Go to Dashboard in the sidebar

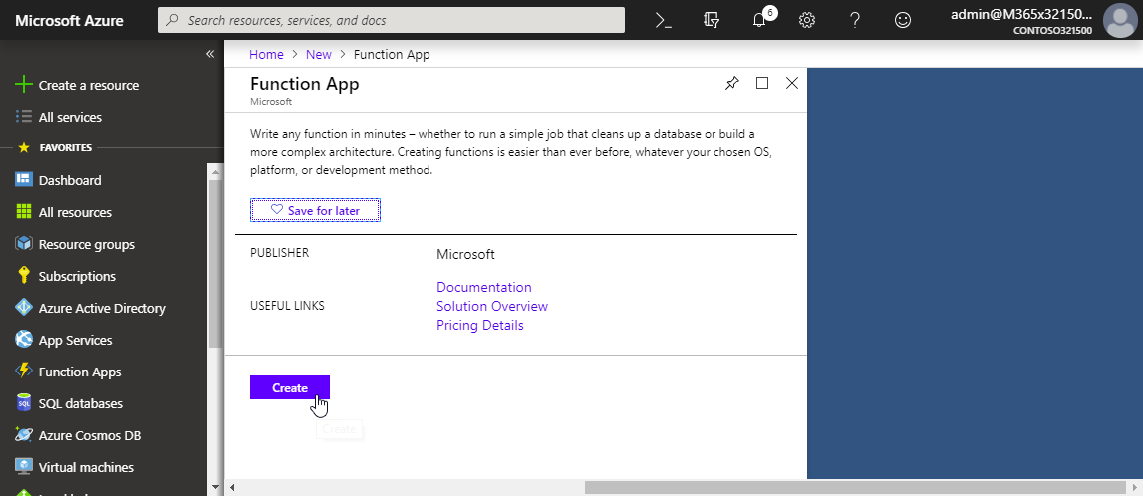click(70, 180)
